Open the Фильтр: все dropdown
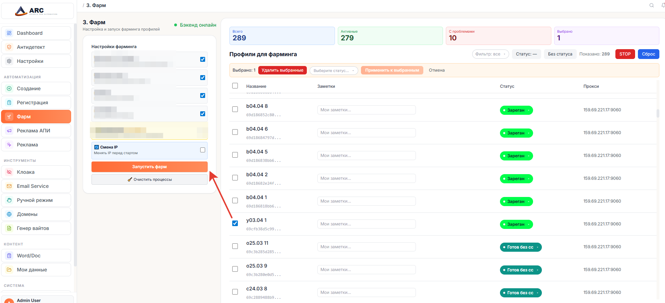 [490, 54]
